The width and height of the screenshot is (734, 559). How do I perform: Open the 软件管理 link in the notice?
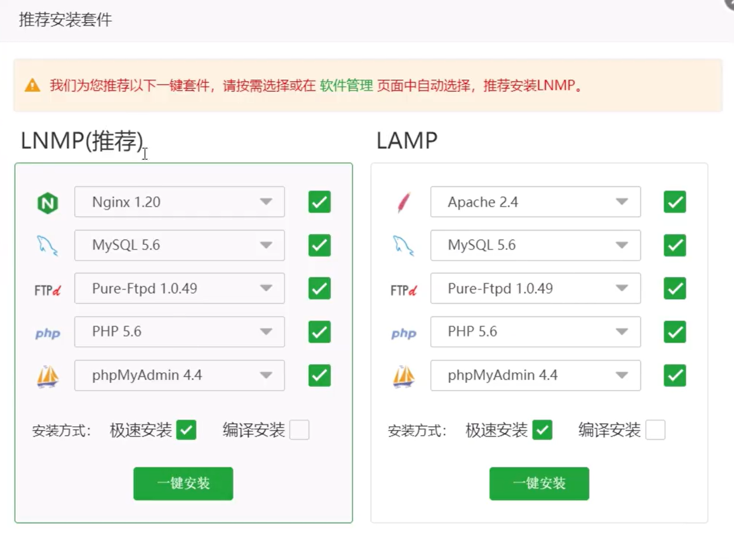click(x=346, y=86)
